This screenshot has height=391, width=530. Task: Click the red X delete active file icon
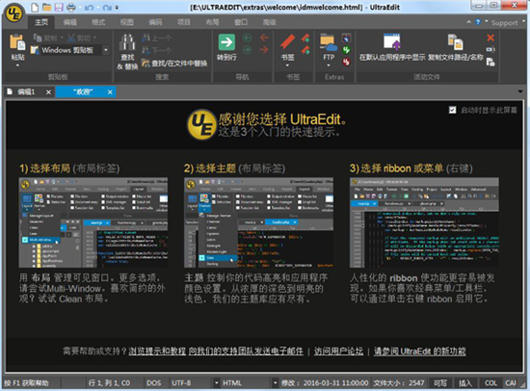pos(490,38)
